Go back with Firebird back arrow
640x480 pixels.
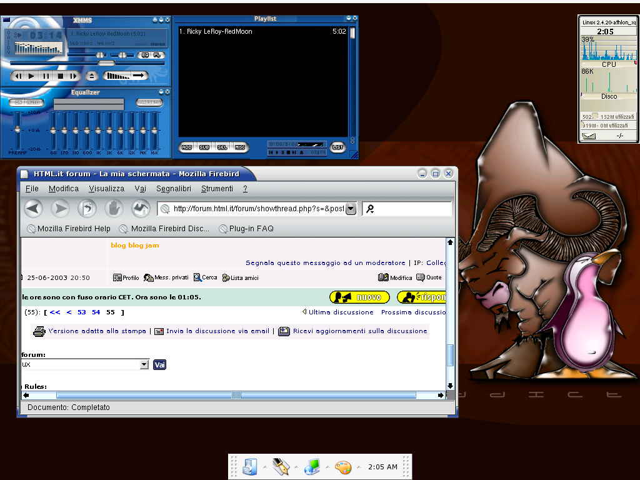pyautogui.click(x=33, y=209)
